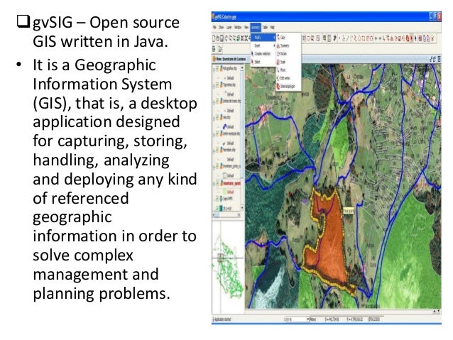
Task: Click the second icon on the second toolbar row
Action: pos(220,49)
